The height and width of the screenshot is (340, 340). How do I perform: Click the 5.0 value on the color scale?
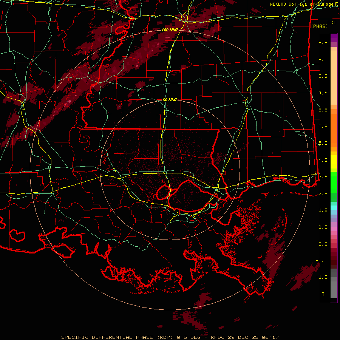pos(323,143)
